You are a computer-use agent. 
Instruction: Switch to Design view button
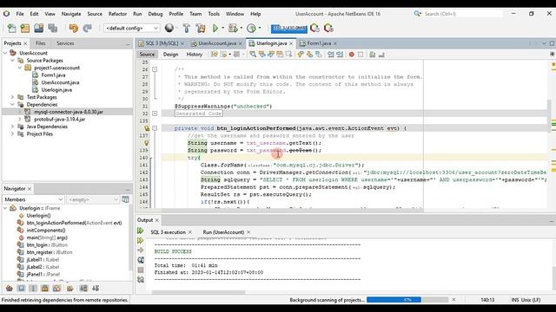170,54
